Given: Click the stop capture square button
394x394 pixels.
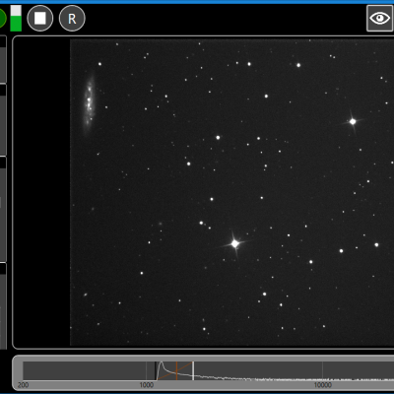Looking at the screenshot, I should tap(40, 19).
